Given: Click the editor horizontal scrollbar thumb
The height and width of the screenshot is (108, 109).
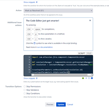Looking at the screenshot, I should coord(61,75).
